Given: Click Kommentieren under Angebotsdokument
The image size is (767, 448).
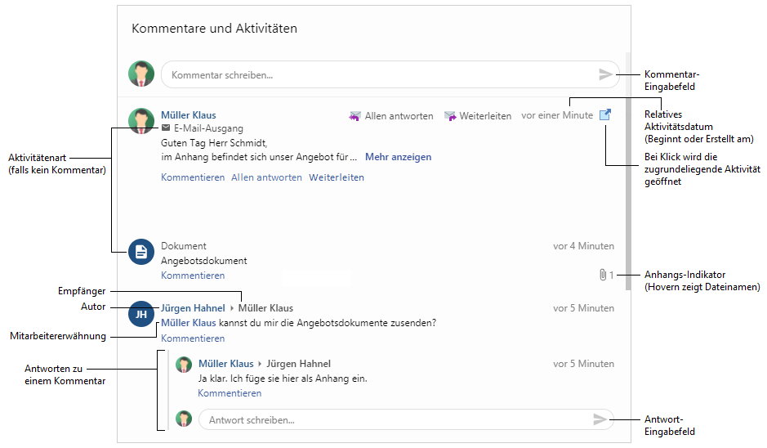Looking at the screenshot, I should coord(192,276).
